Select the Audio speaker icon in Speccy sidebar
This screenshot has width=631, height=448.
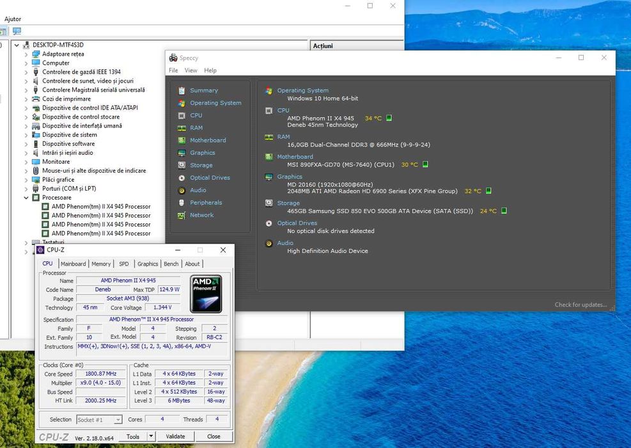pos(182,190)
